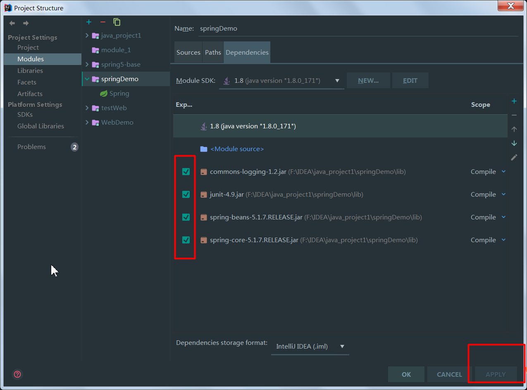Click the Module source folder icon
This screenshot has width=527, height=390.
204,149
